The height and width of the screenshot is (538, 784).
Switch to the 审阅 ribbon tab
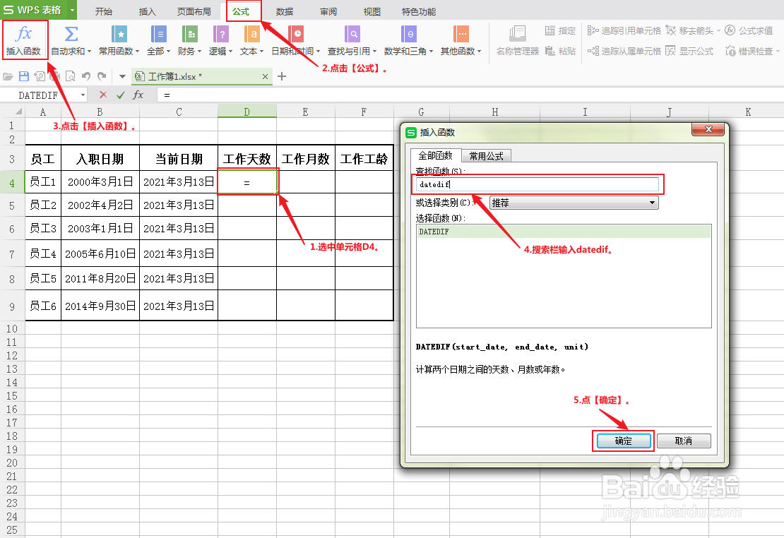pyautogui.click(x=328, y=11)
